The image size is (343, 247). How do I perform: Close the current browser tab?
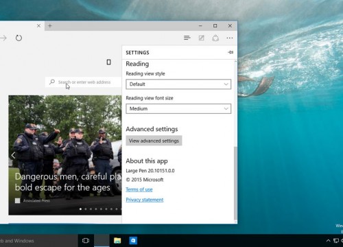pyautogui.click(x=38, y=25)
